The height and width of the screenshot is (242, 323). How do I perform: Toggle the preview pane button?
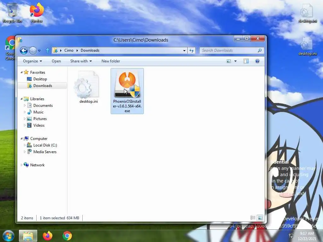246,61
